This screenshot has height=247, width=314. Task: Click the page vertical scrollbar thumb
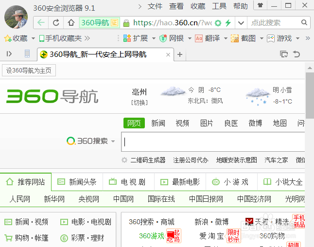pos(310,96)
